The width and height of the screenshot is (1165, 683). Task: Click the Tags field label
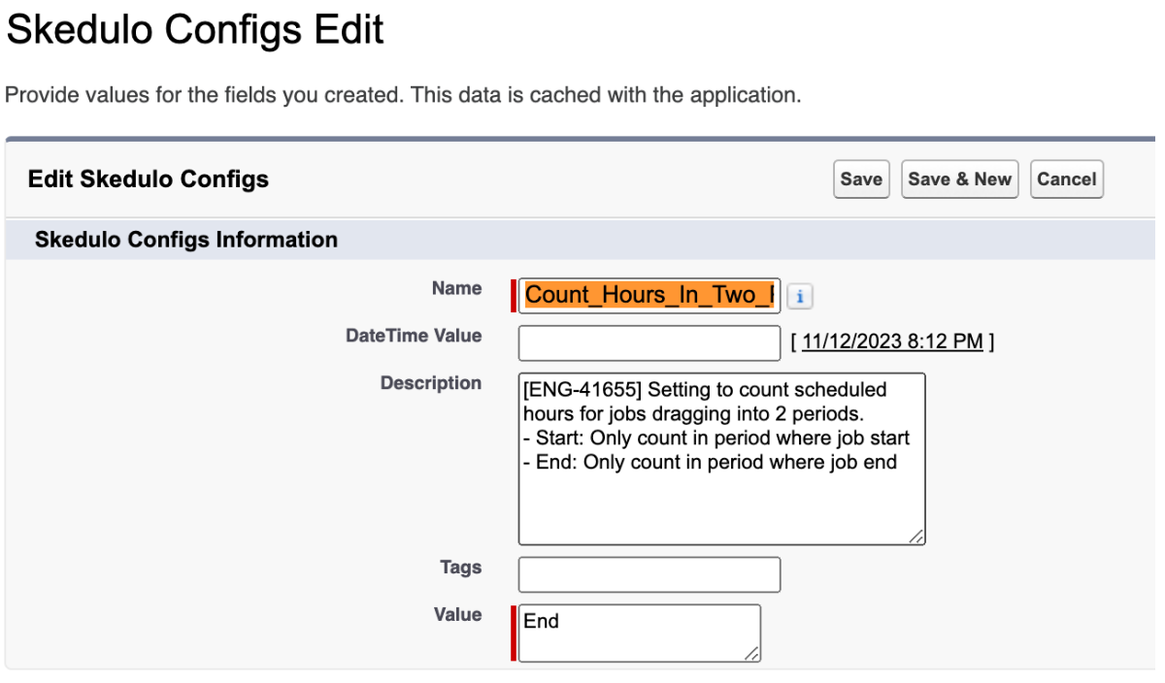pos(460,567)
